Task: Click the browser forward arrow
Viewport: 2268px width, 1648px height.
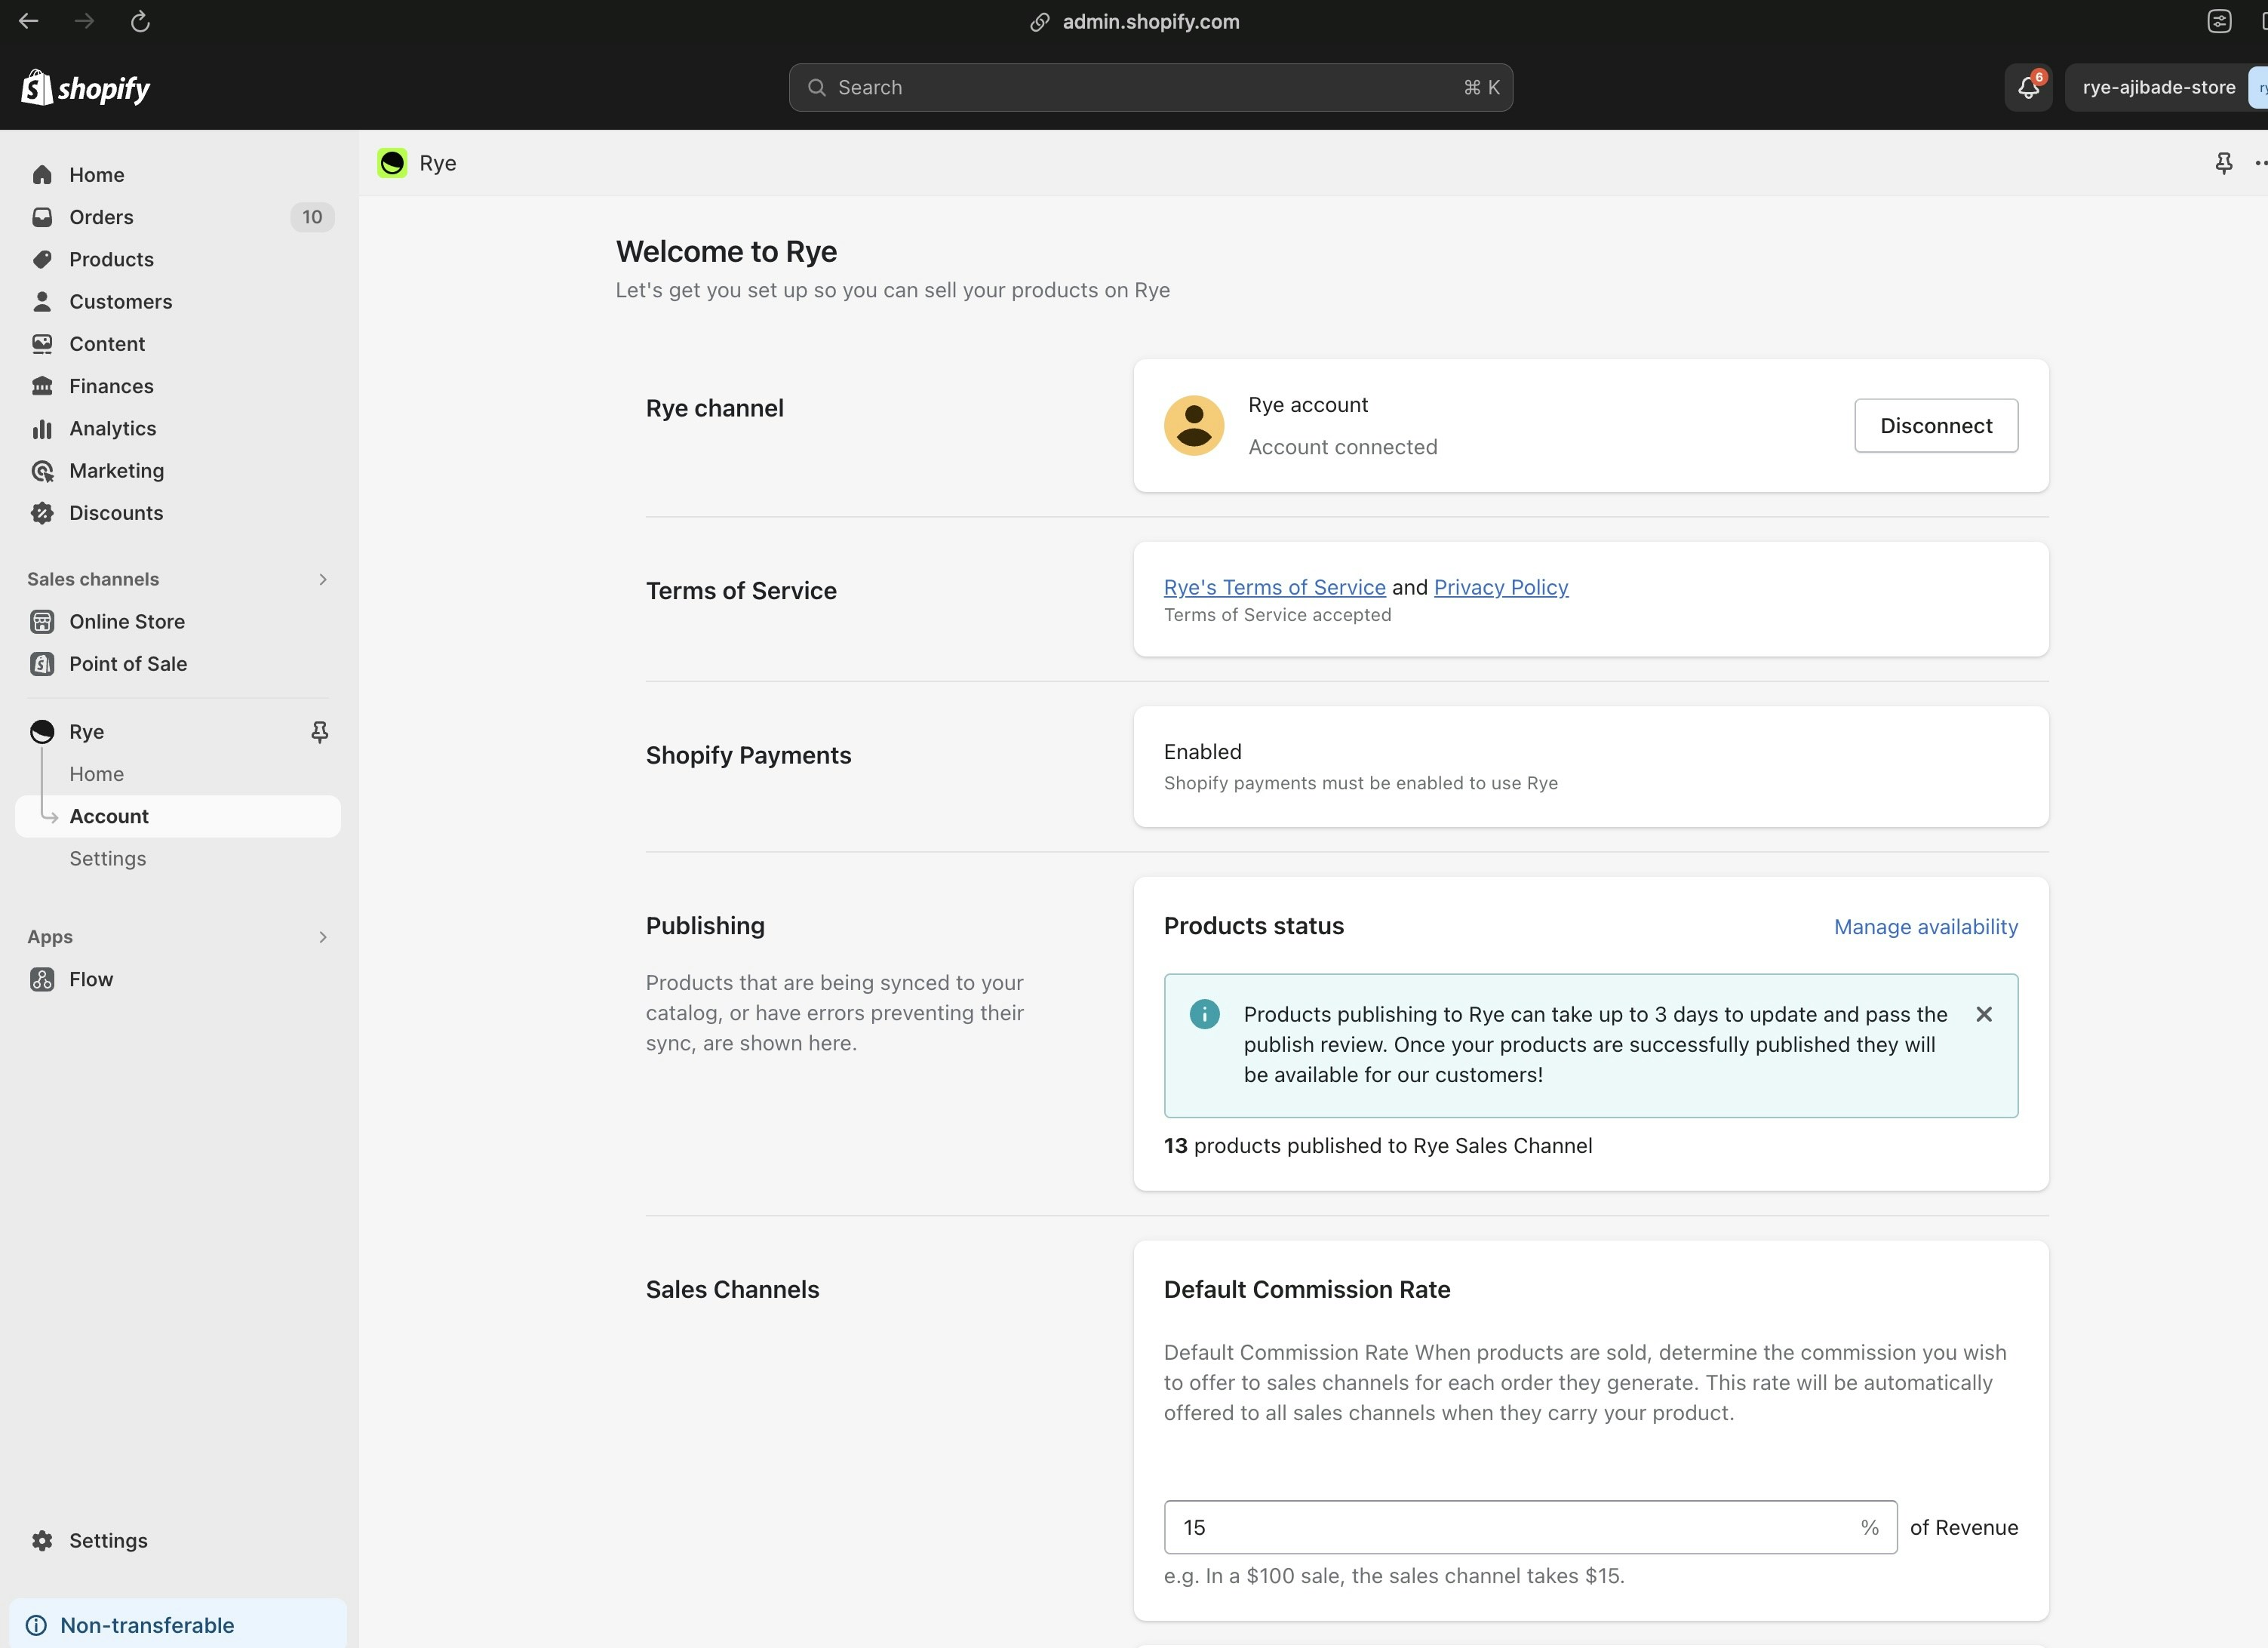Action: point(85,21)
